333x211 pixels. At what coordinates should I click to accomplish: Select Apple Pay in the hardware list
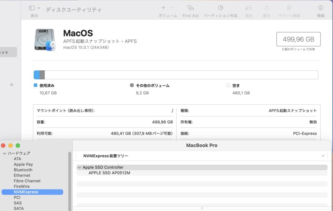23,164
